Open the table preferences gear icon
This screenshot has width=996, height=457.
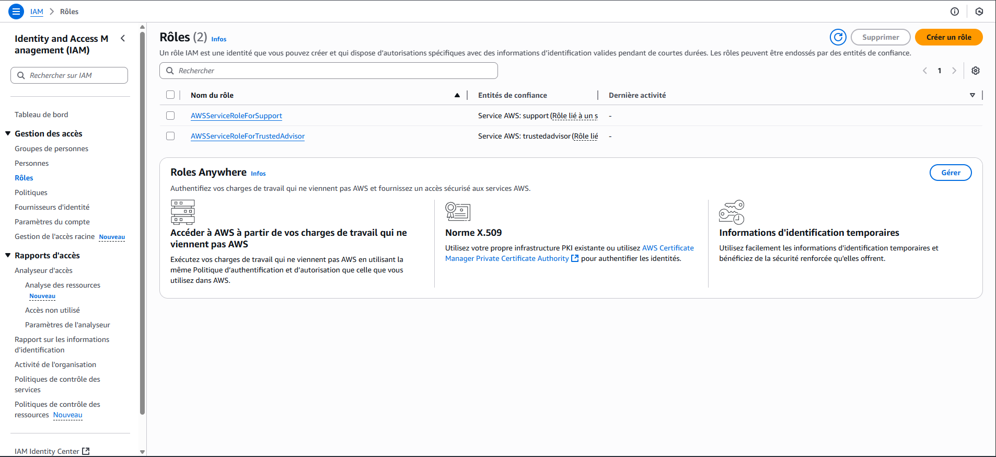(x=975, y=71)
